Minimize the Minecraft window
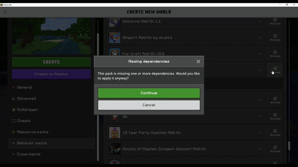 click(x=280, y=5)
